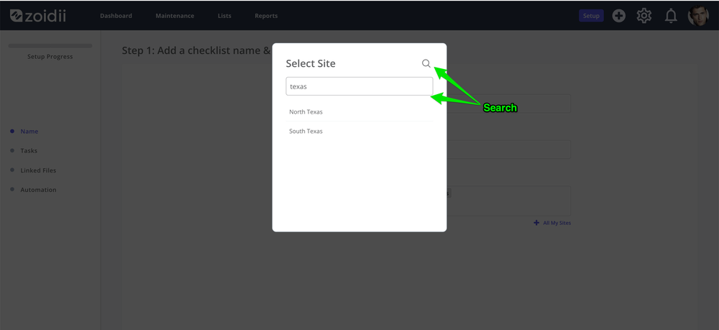Click the Setup Progress bar
The width and height of the screenshot is (719, 330).
click(x=50, y=46)
